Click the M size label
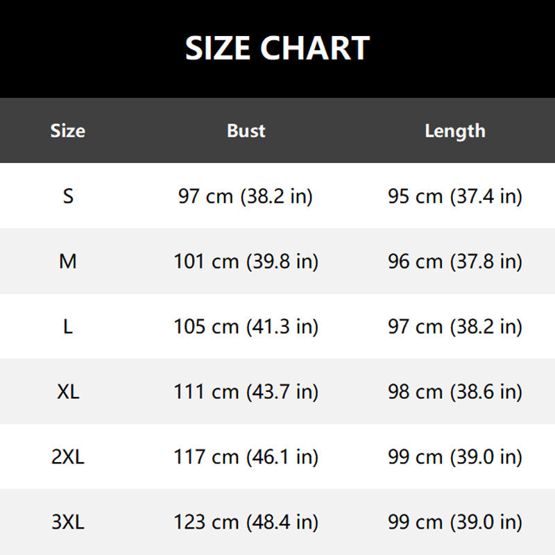Viewport: 555px width, 555px height. 68,262
